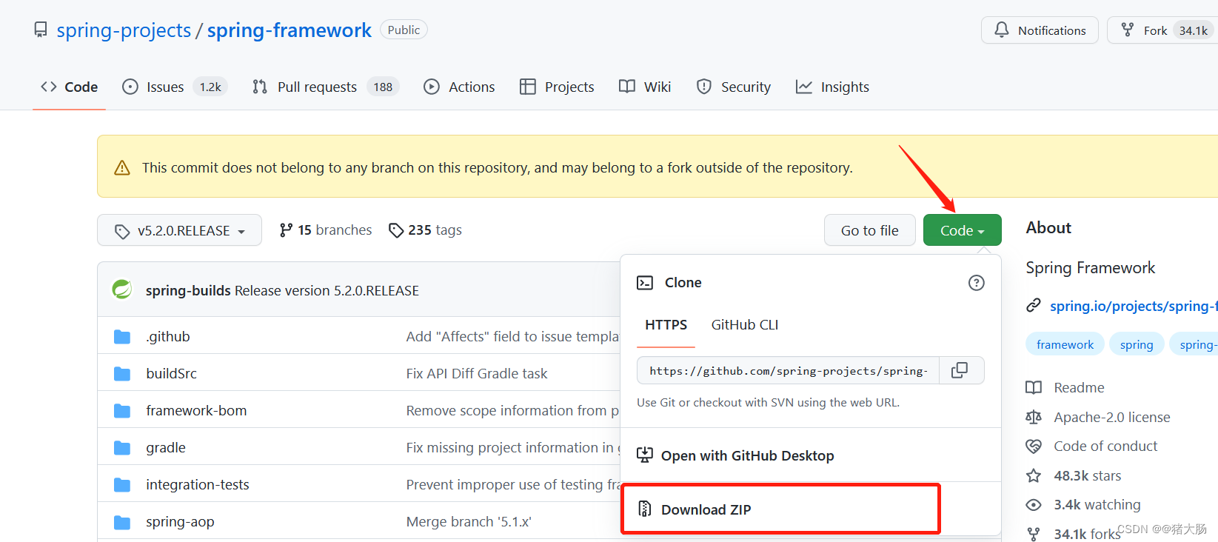Viewport: 1218px width, 542px height.
Task: Click the spring-builds avatar icon
Action: coord(122,290)
